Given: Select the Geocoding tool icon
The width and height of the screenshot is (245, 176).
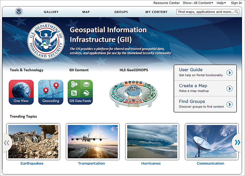Looking at the screenshot, I should point(51,92).
